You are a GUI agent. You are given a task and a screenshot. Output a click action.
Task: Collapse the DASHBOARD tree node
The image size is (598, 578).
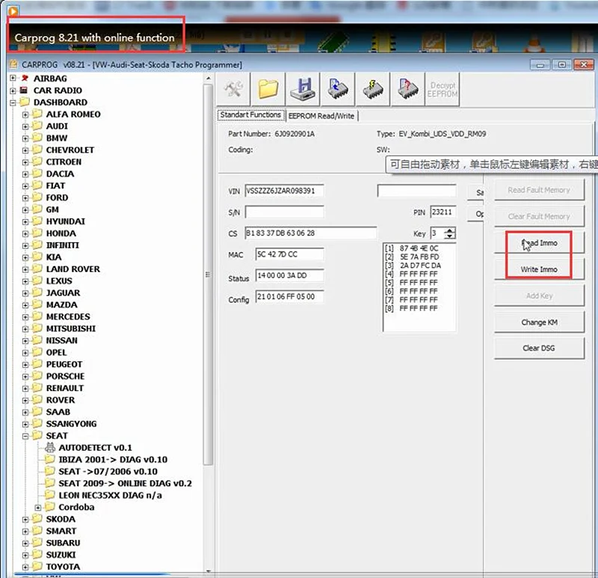13,102
